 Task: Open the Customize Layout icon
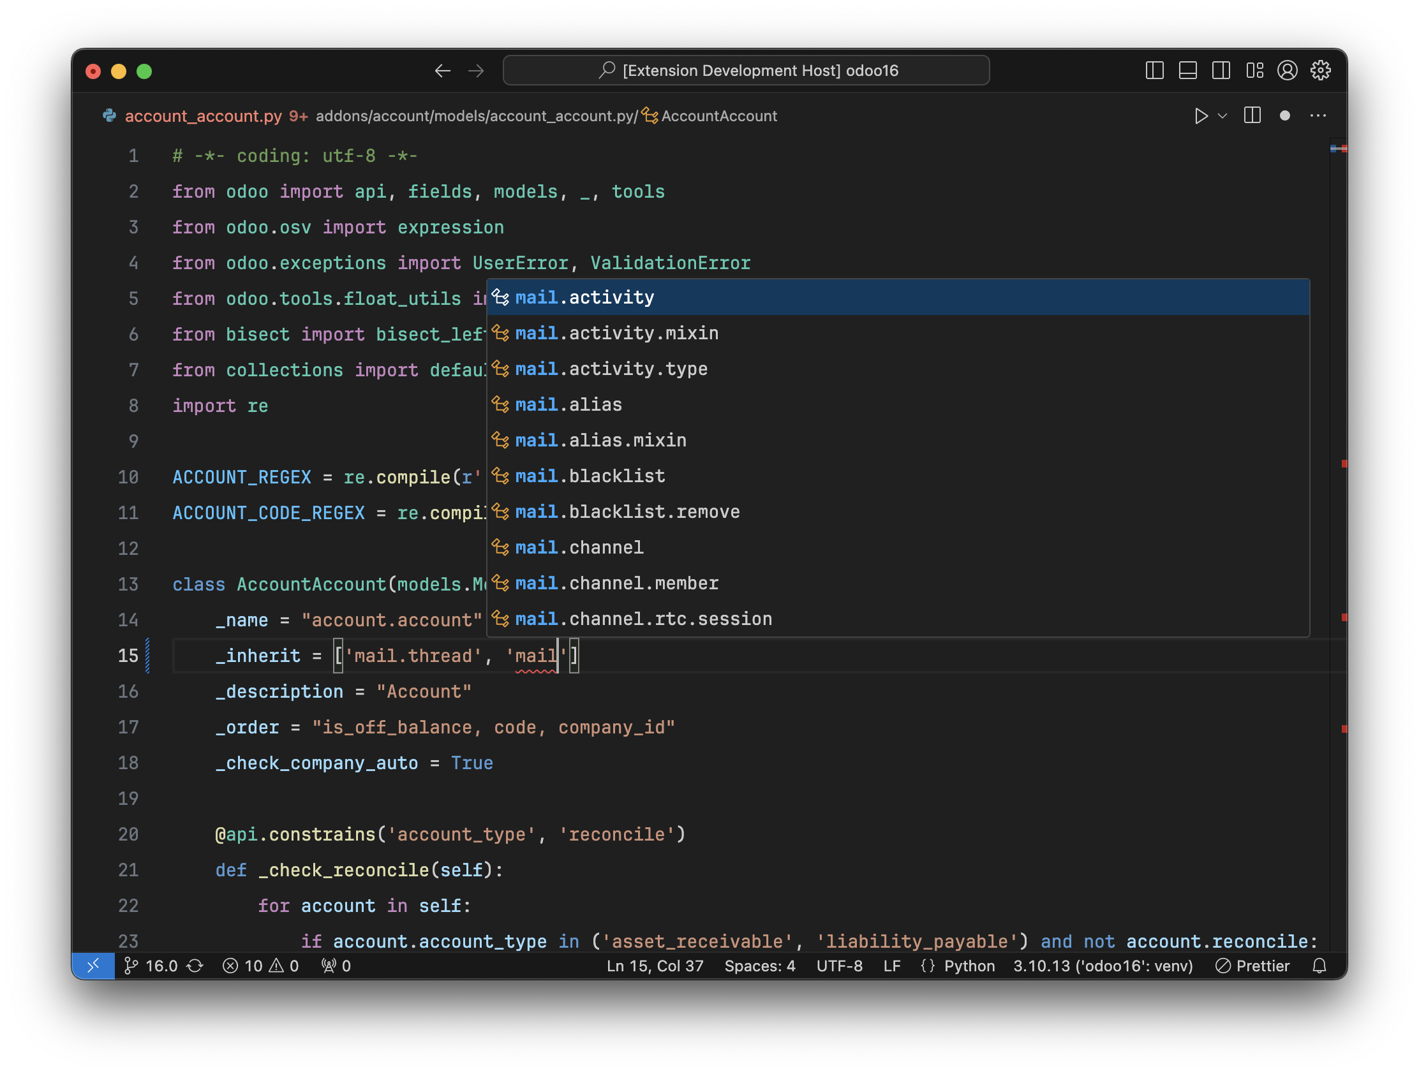pyautogui.click(x=1254, y=71)
